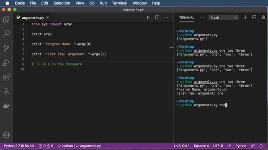Click the '# 3) Help on the Homework.' comment
This screenshot has width=268, height=150.
point(57,64)
